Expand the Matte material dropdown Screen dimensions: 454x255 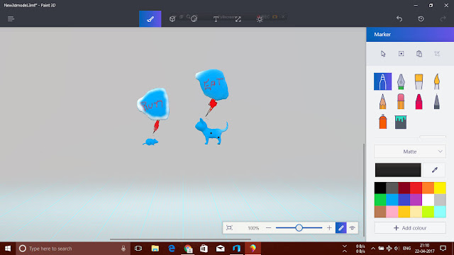(x=410, y=152)
